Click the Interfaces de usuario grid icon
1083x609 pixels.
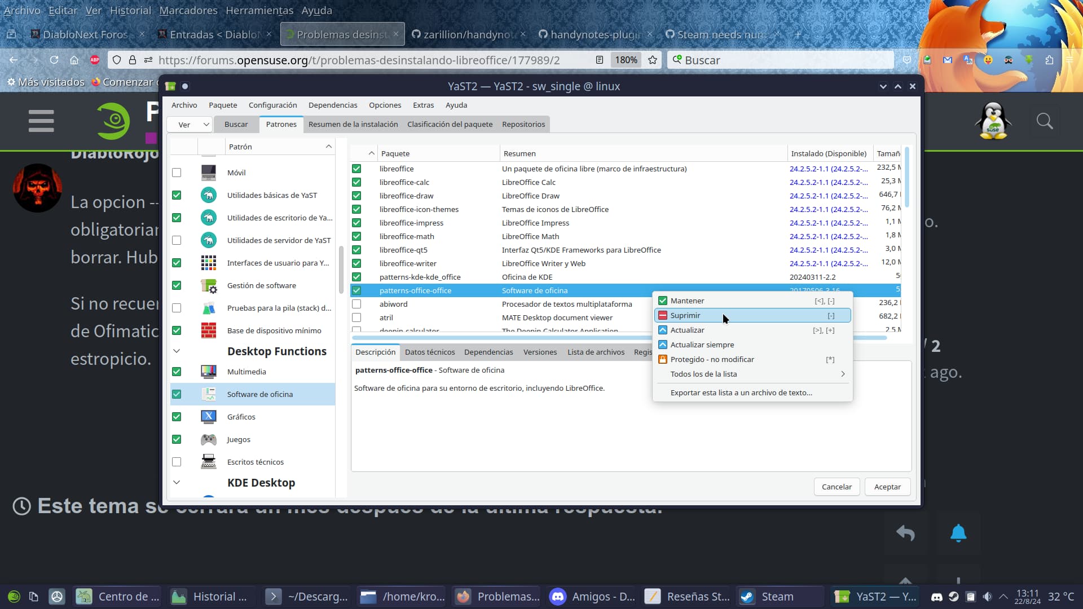tap(208, 263)
